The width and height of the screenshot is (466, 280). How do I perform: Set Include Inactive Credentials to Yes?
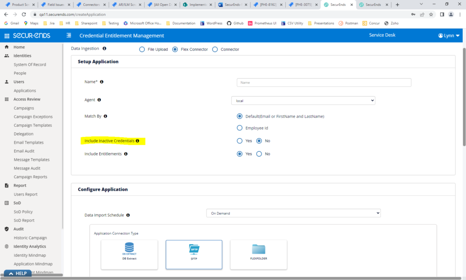click(239, 141)
